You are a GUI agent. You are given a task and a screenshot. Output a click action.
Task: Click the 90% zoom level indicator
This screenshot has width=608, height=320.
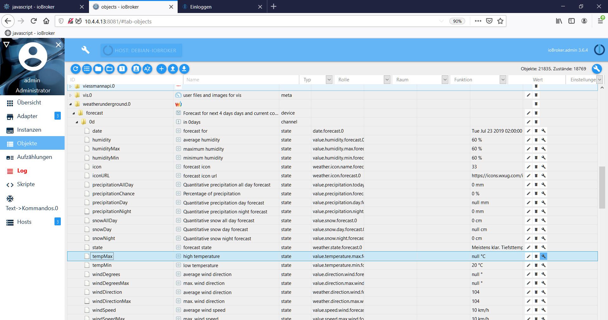(457, 21)
